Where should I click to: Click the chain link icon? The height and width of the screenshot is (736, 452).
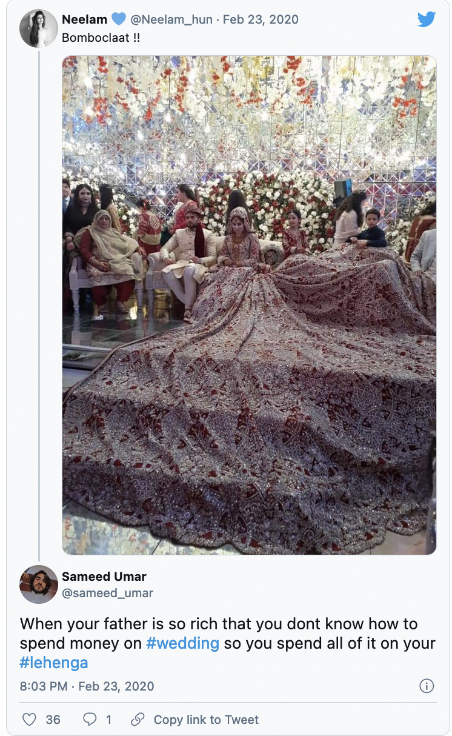(138, 720)
